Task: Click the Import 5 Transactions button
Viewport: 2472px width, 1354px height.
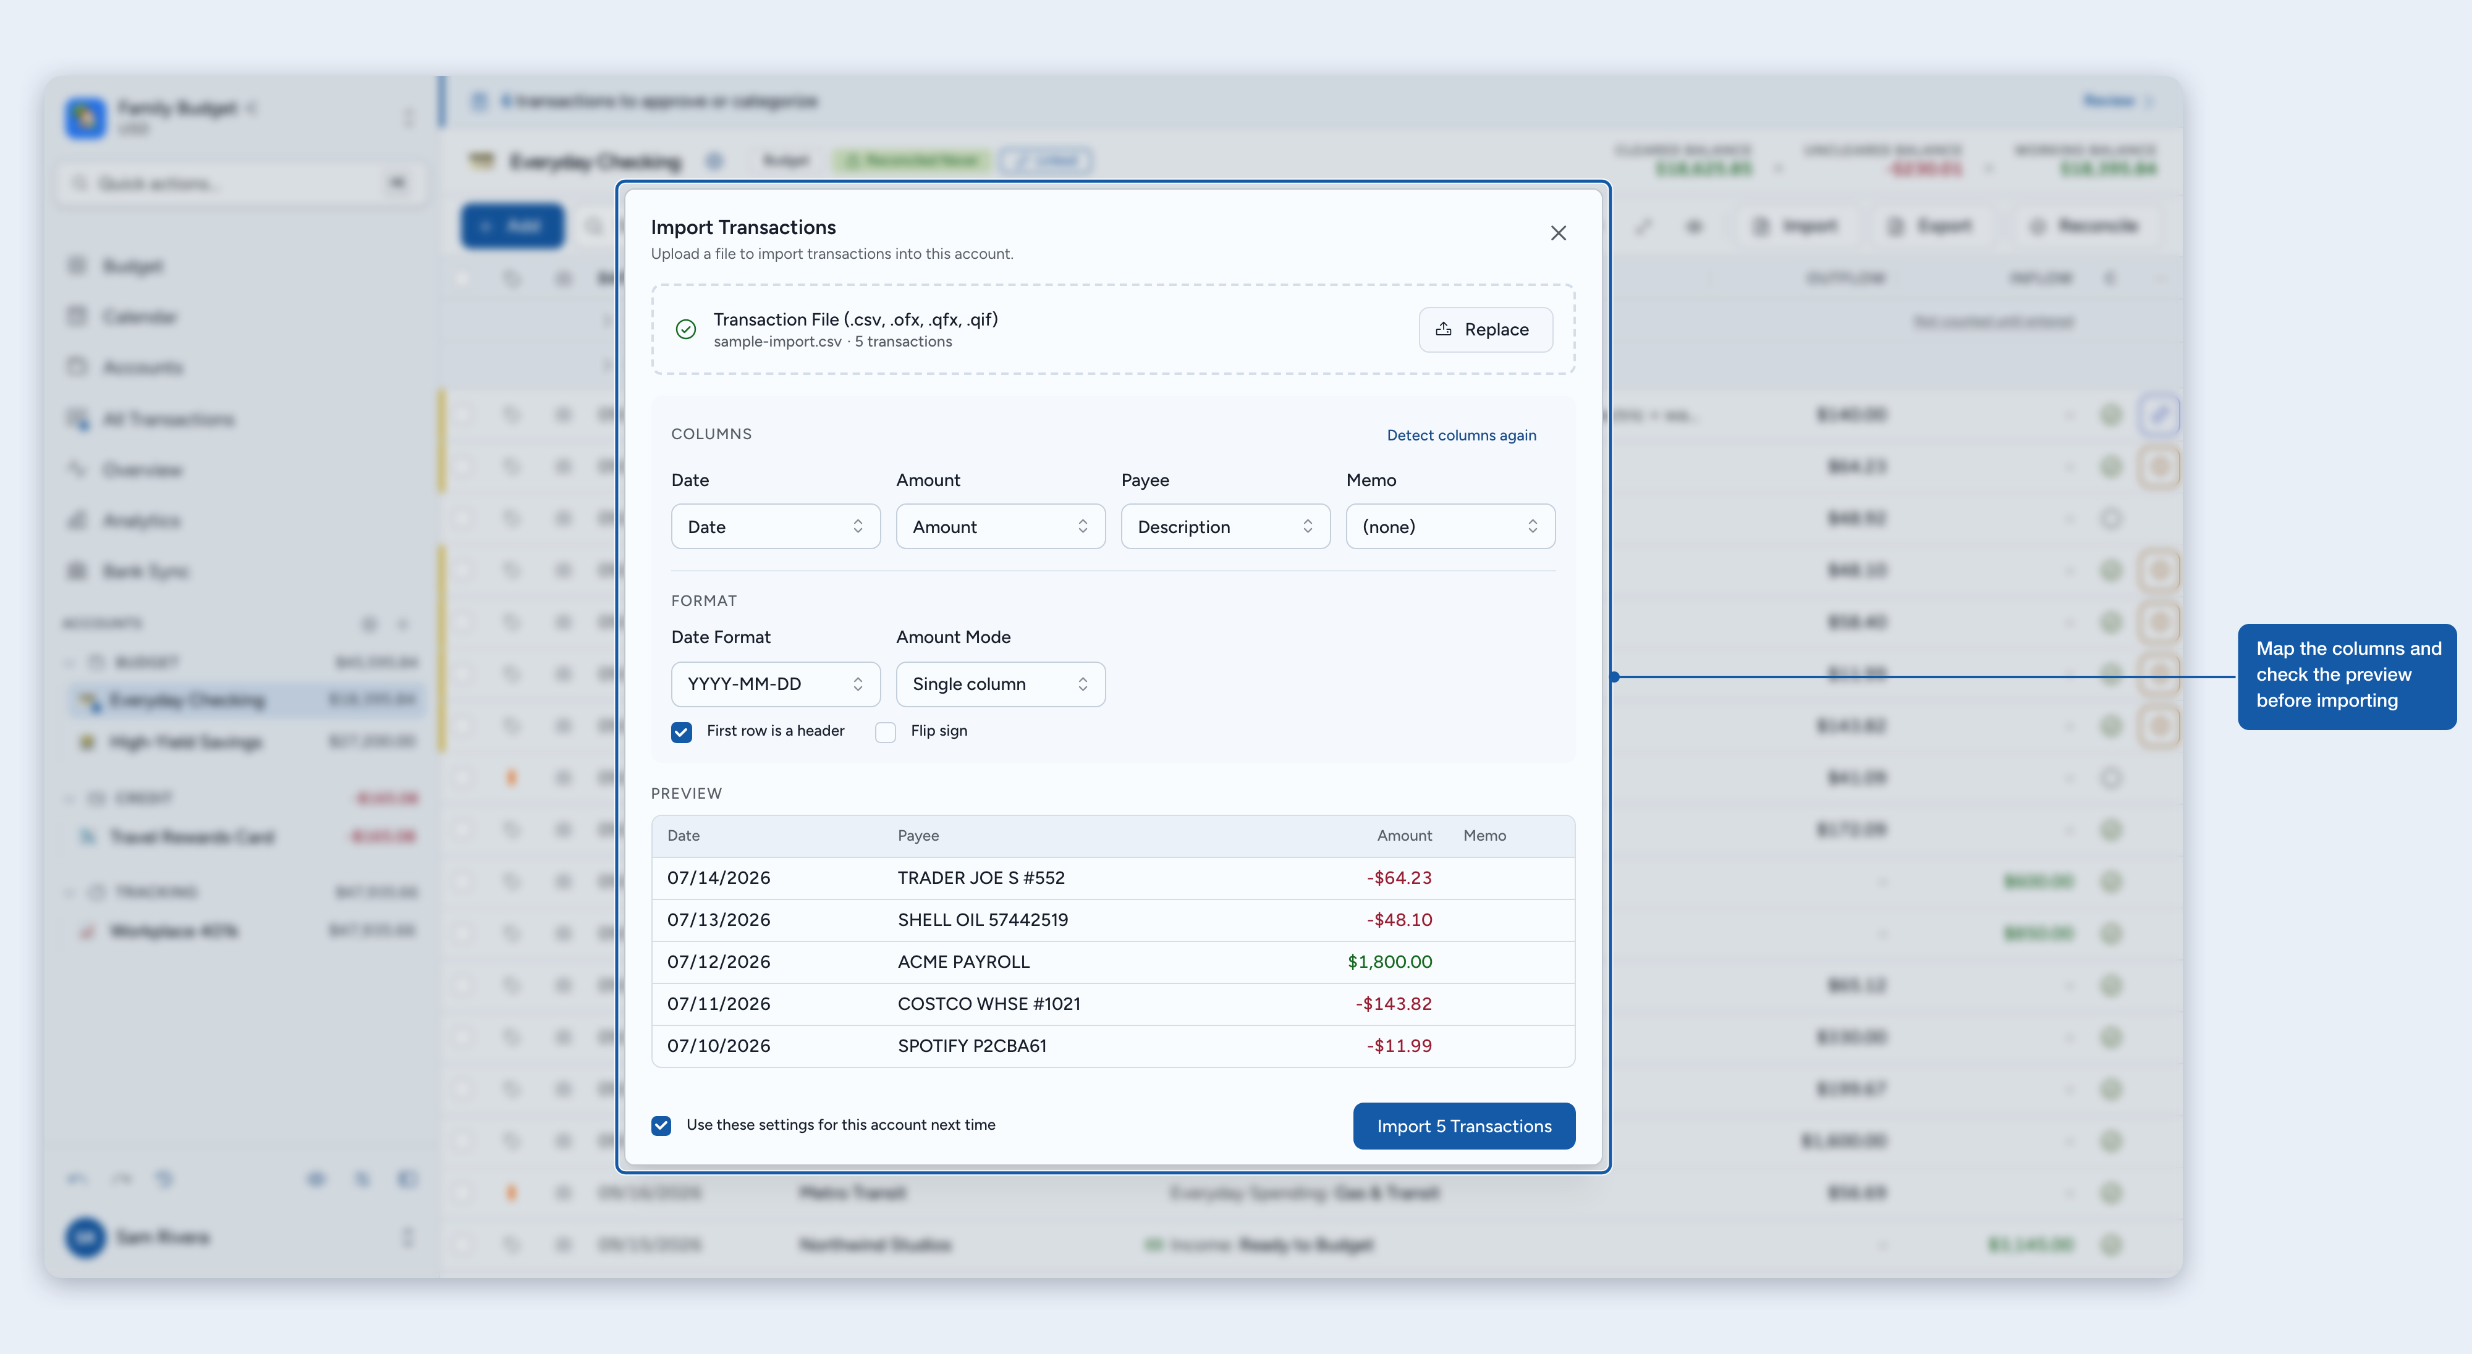Action: tap(1463, 1126)
